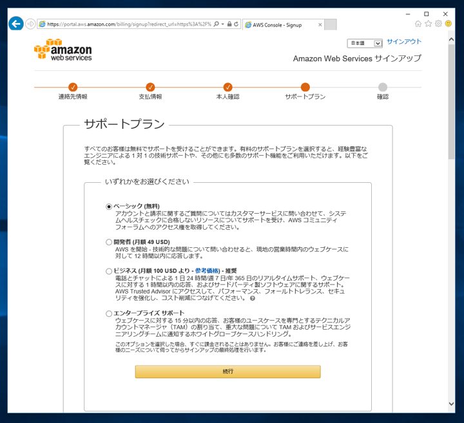Click the help question mark icon
The image size is (464, 423).
click(x=253, y=298)
